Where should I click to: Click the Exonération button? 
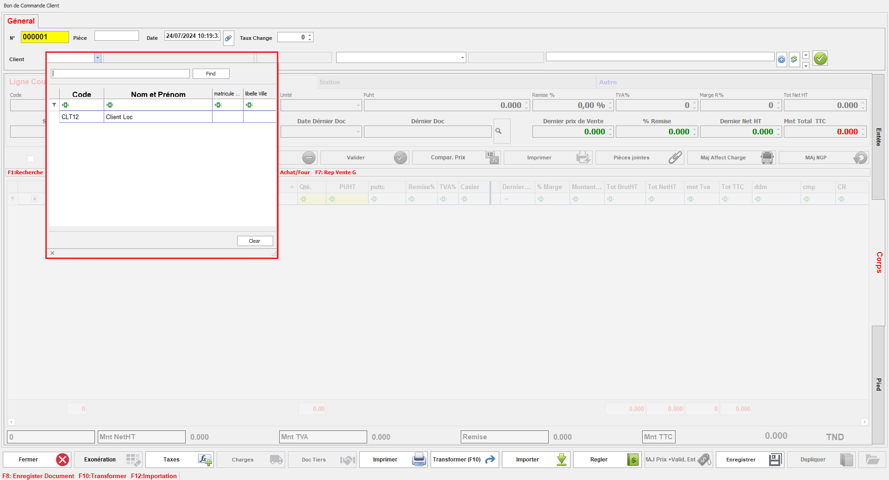coord(108,460)
